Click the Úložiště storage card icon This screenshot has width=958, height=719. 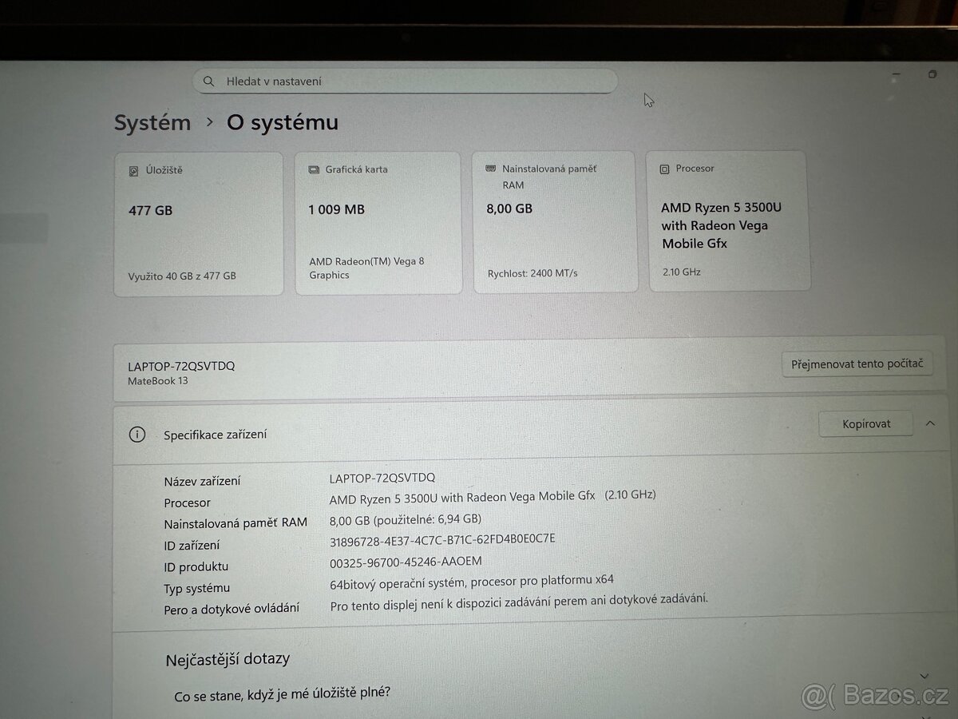click(133, 170)
